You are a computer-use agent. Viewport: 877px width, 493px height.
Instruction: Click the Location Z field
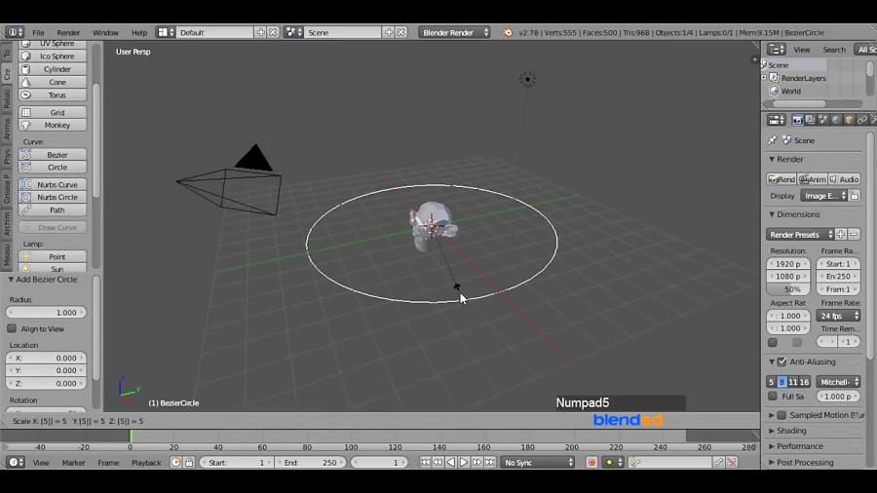click(47, 384)
